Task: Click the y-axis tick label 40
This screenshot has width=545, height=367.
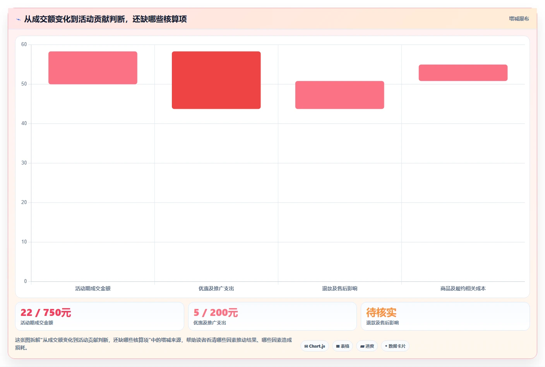Action: click(x=24, y=123)
